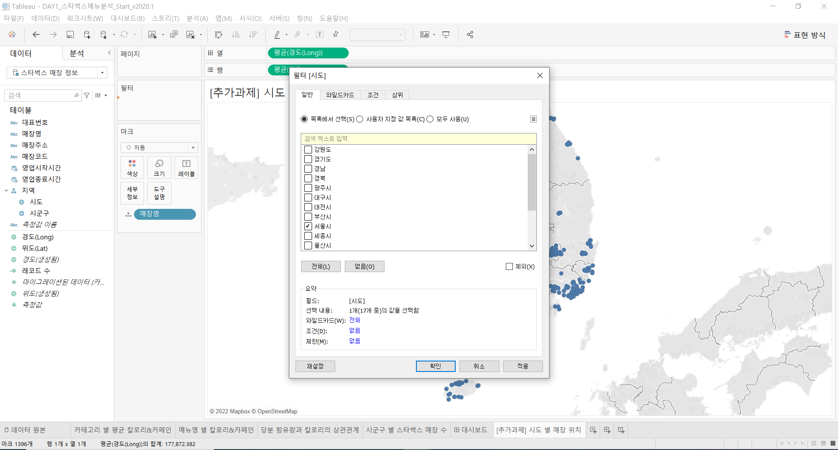Open the filter list options menu icon
Screen dimensions: 838x450
(533, 119)
